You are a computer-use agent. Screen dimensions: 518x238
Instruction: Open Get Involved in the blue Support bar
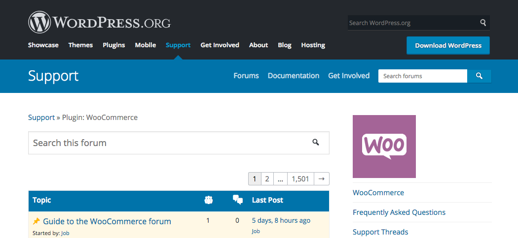pyautogui.click(x=349, y=76)
